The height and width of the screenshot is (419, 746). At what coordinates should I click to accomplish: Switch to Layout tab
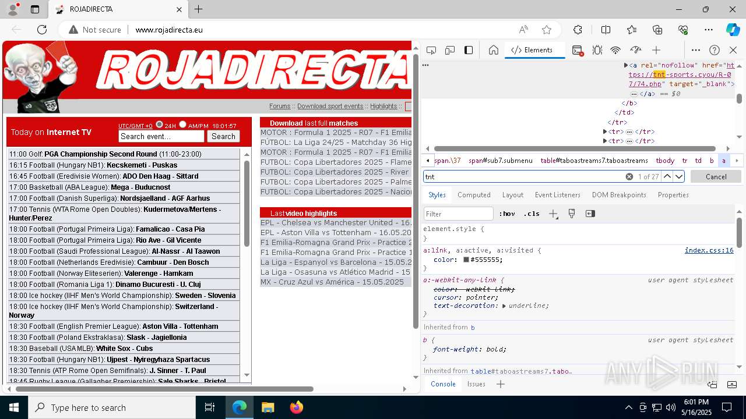point(513,195)
